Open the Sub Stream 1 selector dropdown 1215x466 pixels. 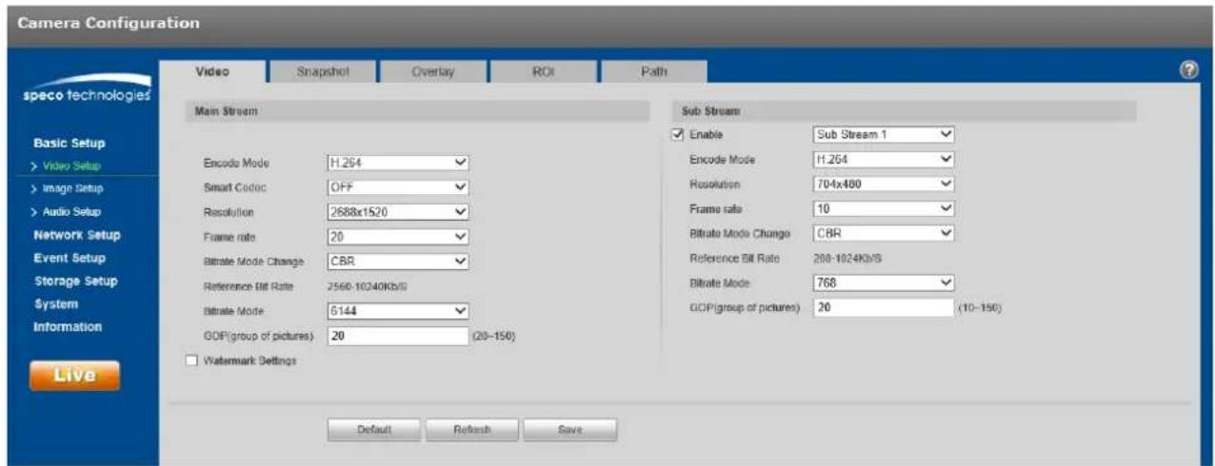pyautogui.click(x=884, y=135)
